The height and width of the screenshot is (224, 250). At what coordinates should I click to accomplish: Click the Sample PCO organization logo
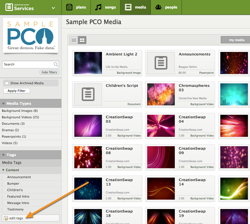click(x=31, y=35)
